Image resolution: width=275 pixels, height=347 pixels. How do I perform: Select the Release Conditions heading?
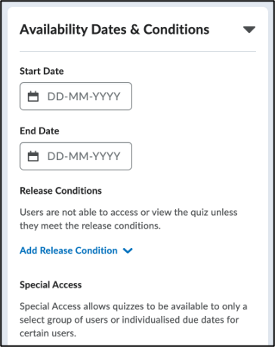(60, 191)
